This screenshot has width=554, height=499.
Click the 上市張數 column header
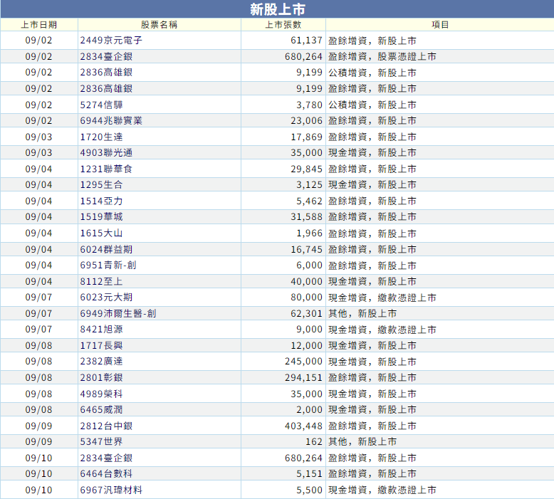[283, 25]
